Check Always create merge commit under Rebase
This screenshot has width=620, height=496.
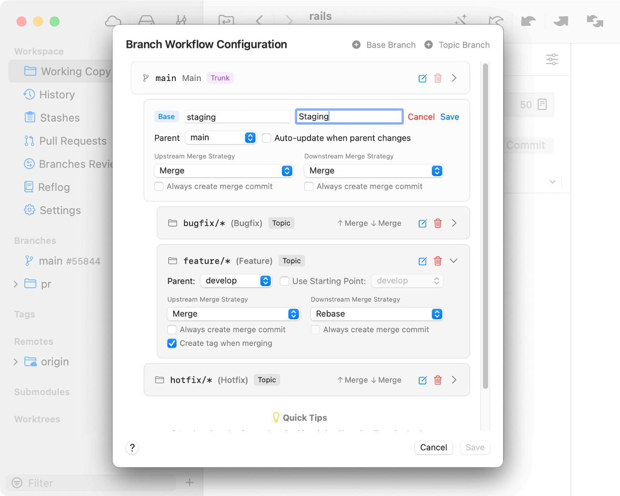[315, 329]
